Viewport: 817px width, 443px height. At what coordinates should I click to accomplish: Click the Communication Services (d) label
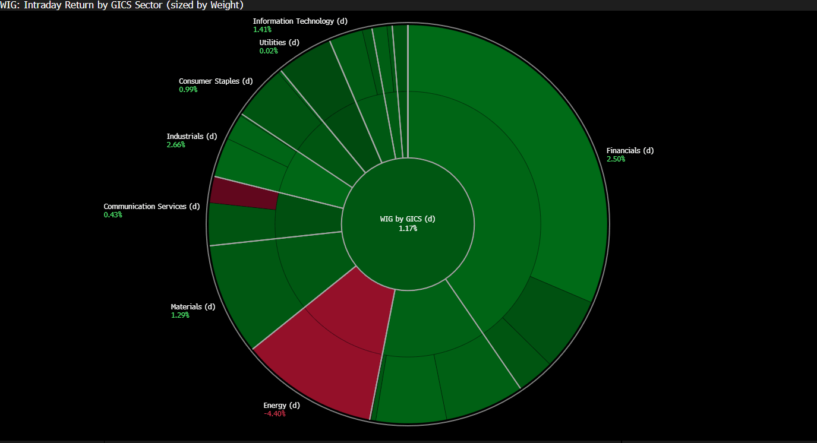point(152,207)
